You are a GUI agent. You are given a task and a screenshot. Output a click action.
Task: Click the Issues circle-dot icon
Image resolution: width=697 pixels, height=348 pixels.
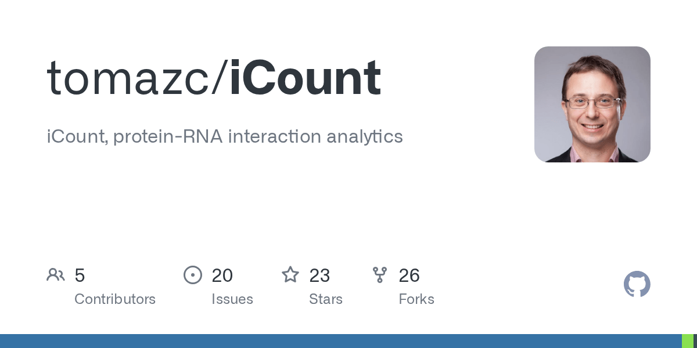(x=193, y=275)
